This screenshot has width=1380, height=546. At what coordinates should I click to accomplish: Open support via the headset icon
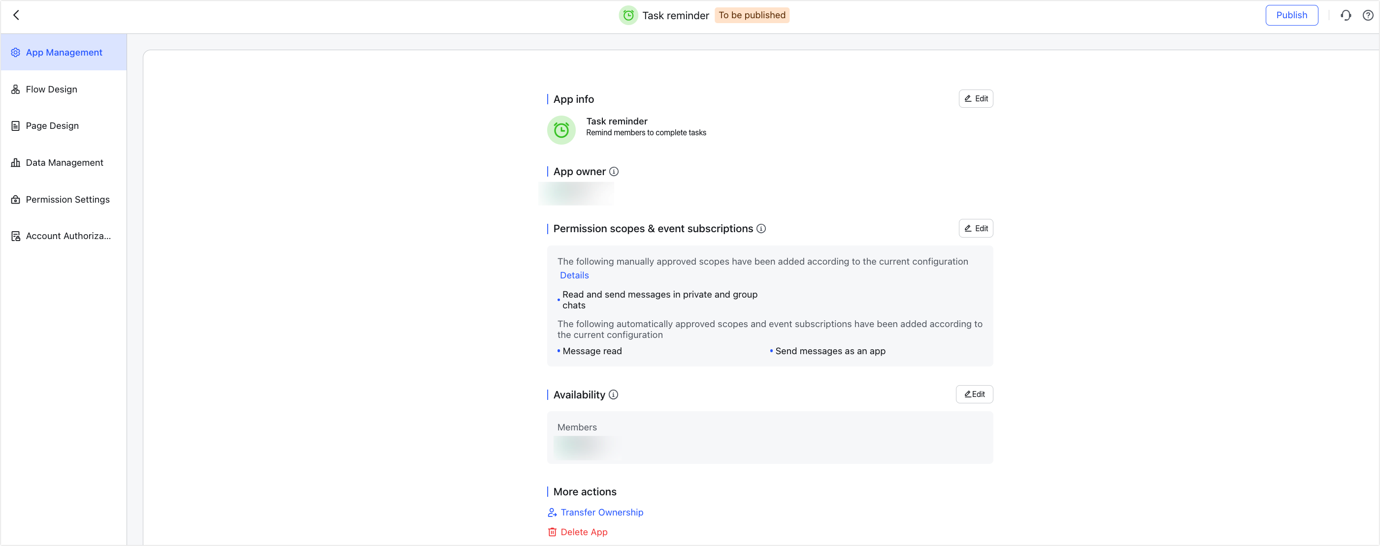point(1346,15)
